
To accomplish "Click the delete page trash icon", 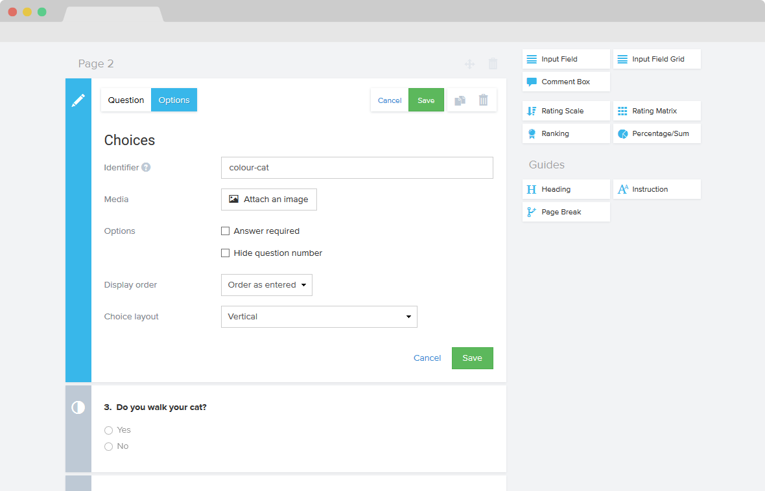I will click(493, 63).
